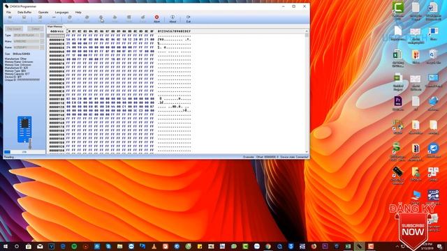Open Edge browser from the taskbar

[63, 246]
